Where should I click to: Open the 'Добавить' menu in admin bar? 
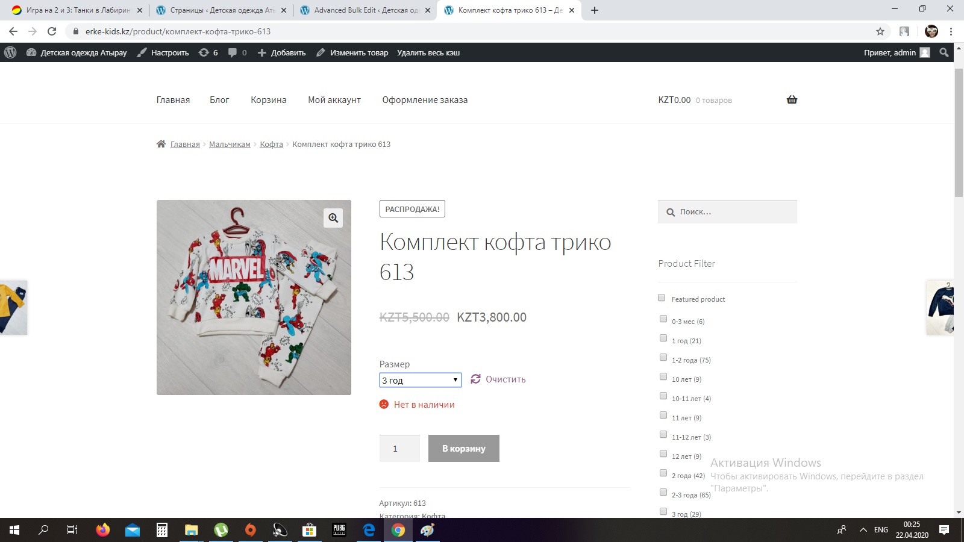tap(281, 52)
